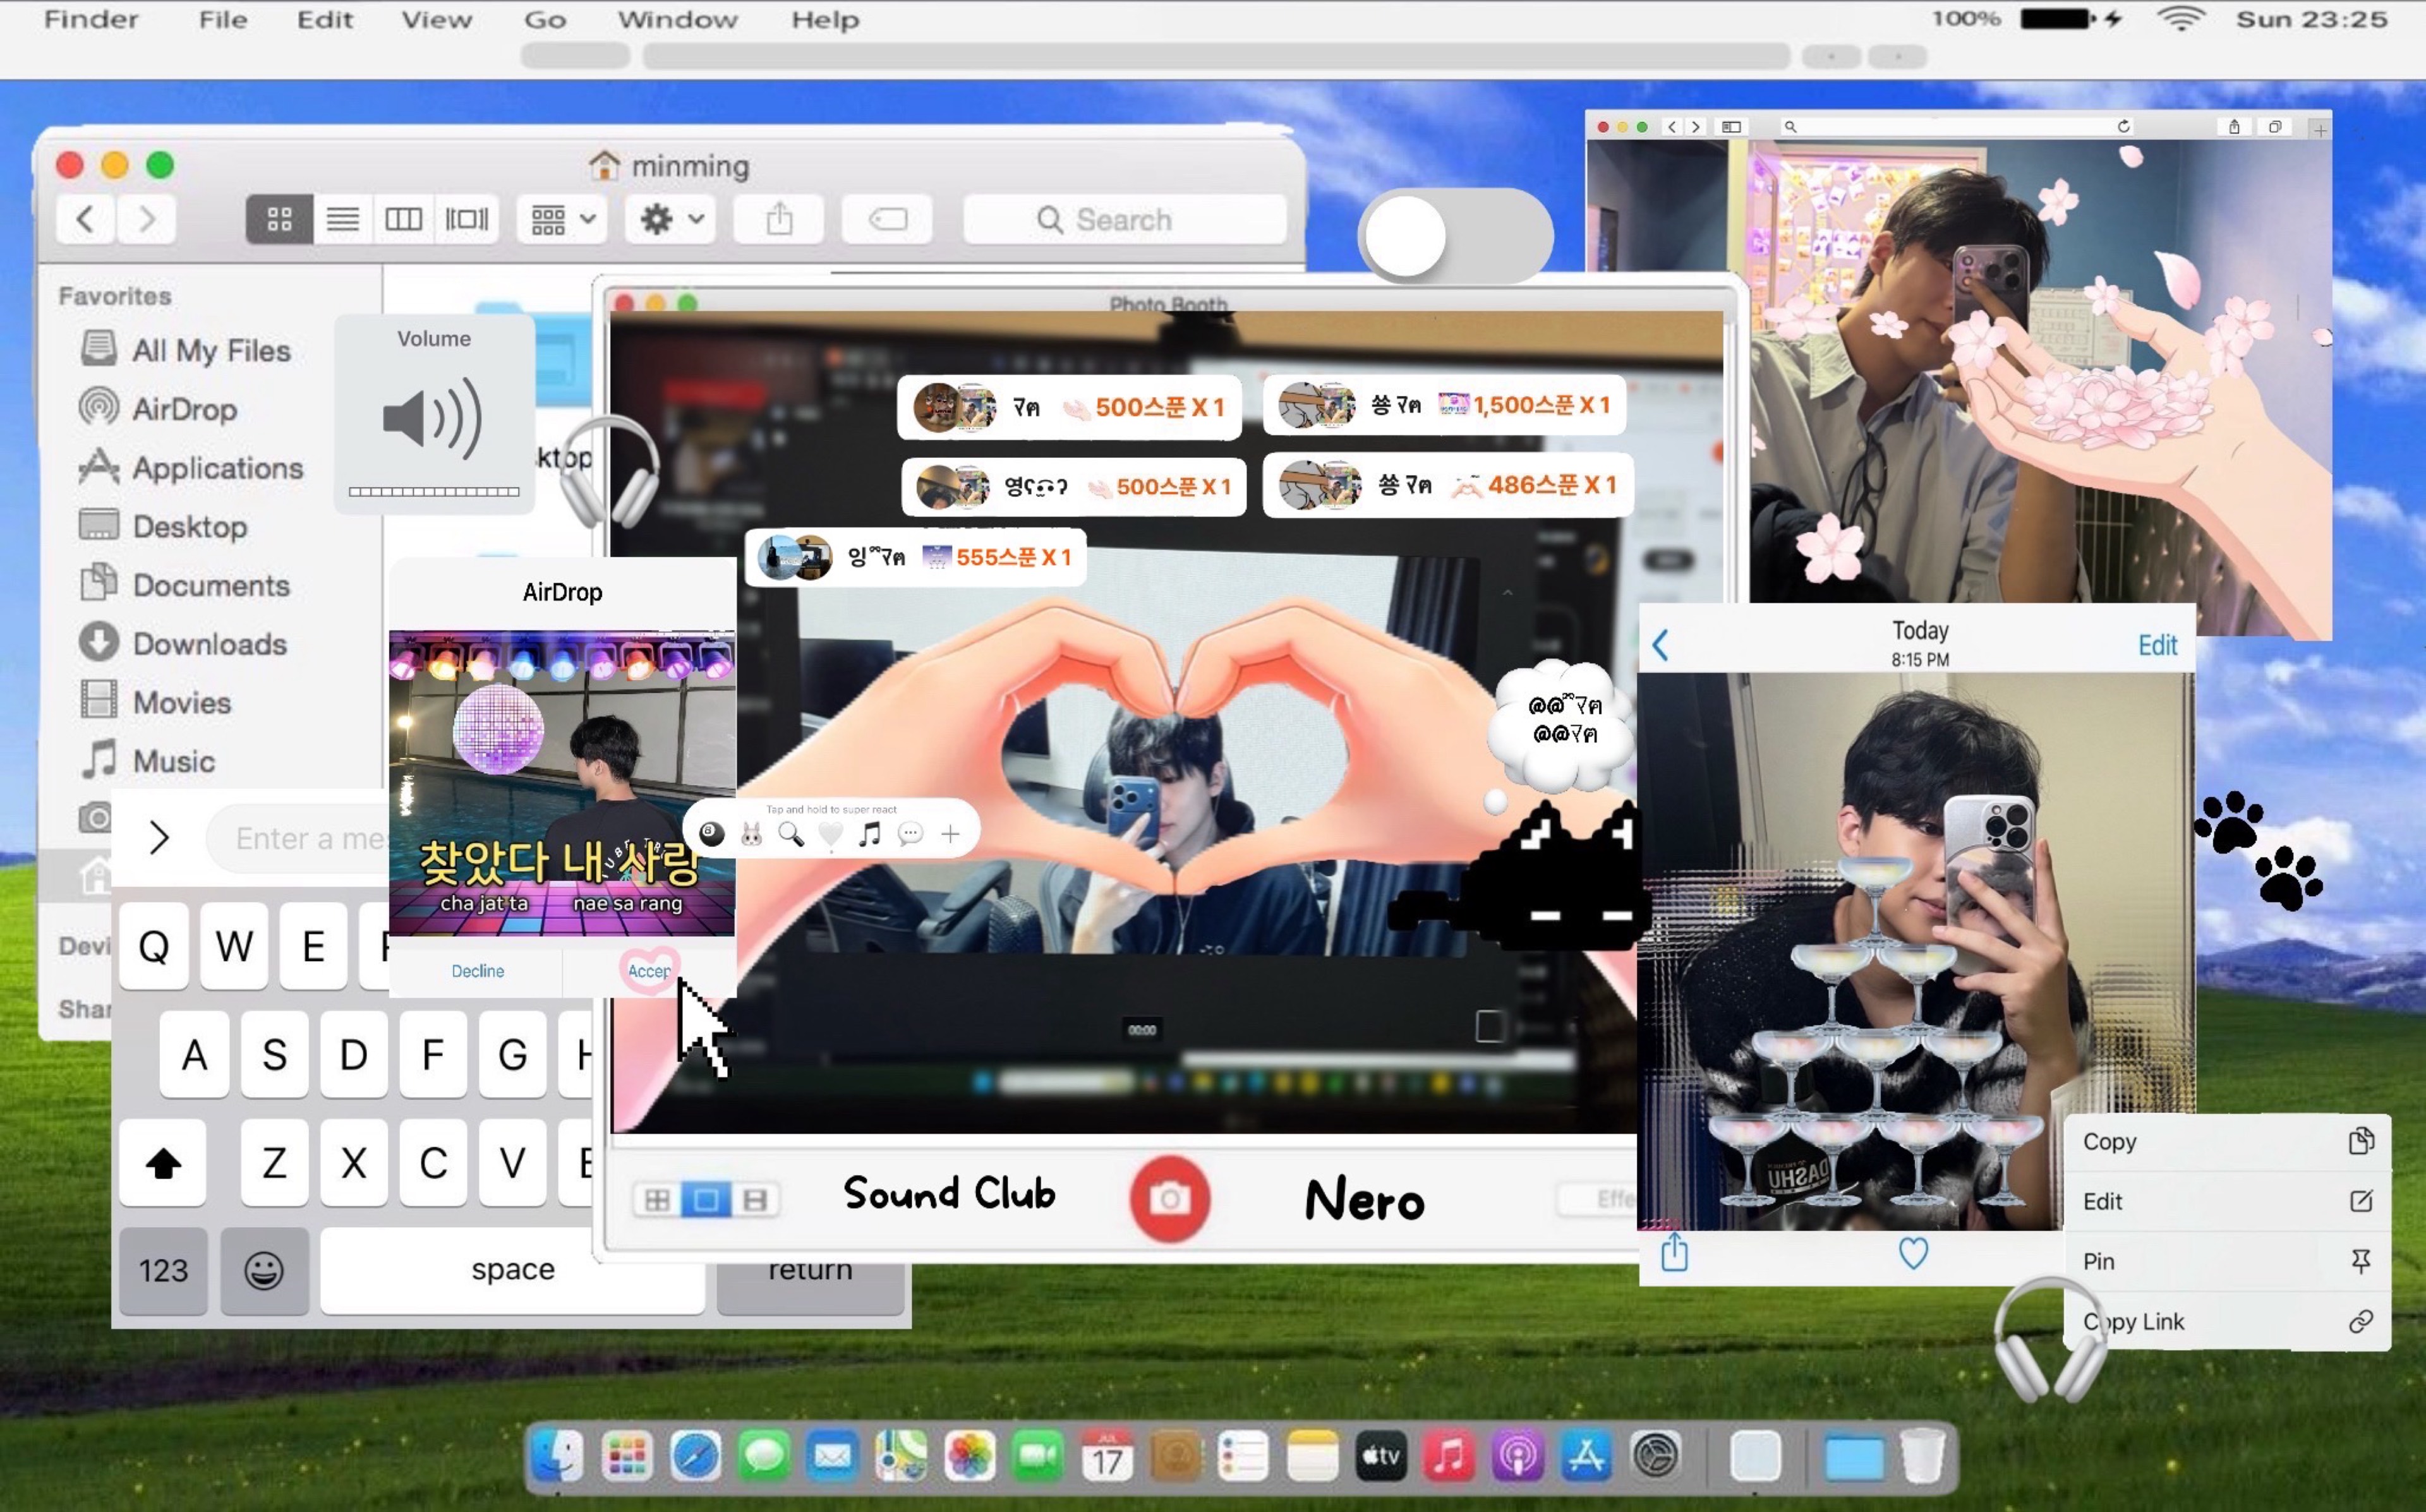This screenshot has height=1512, width=2426.
Task: Select single-photo mode in Photo Booth
Action: (x=706, y=1199)
